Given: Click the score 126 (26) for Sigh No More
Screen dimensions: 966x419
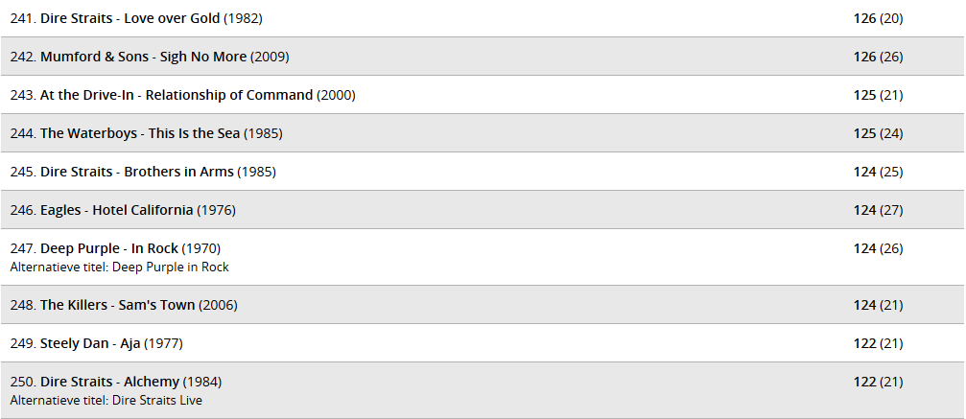Looking at the screenshot, I should [878, 57].
